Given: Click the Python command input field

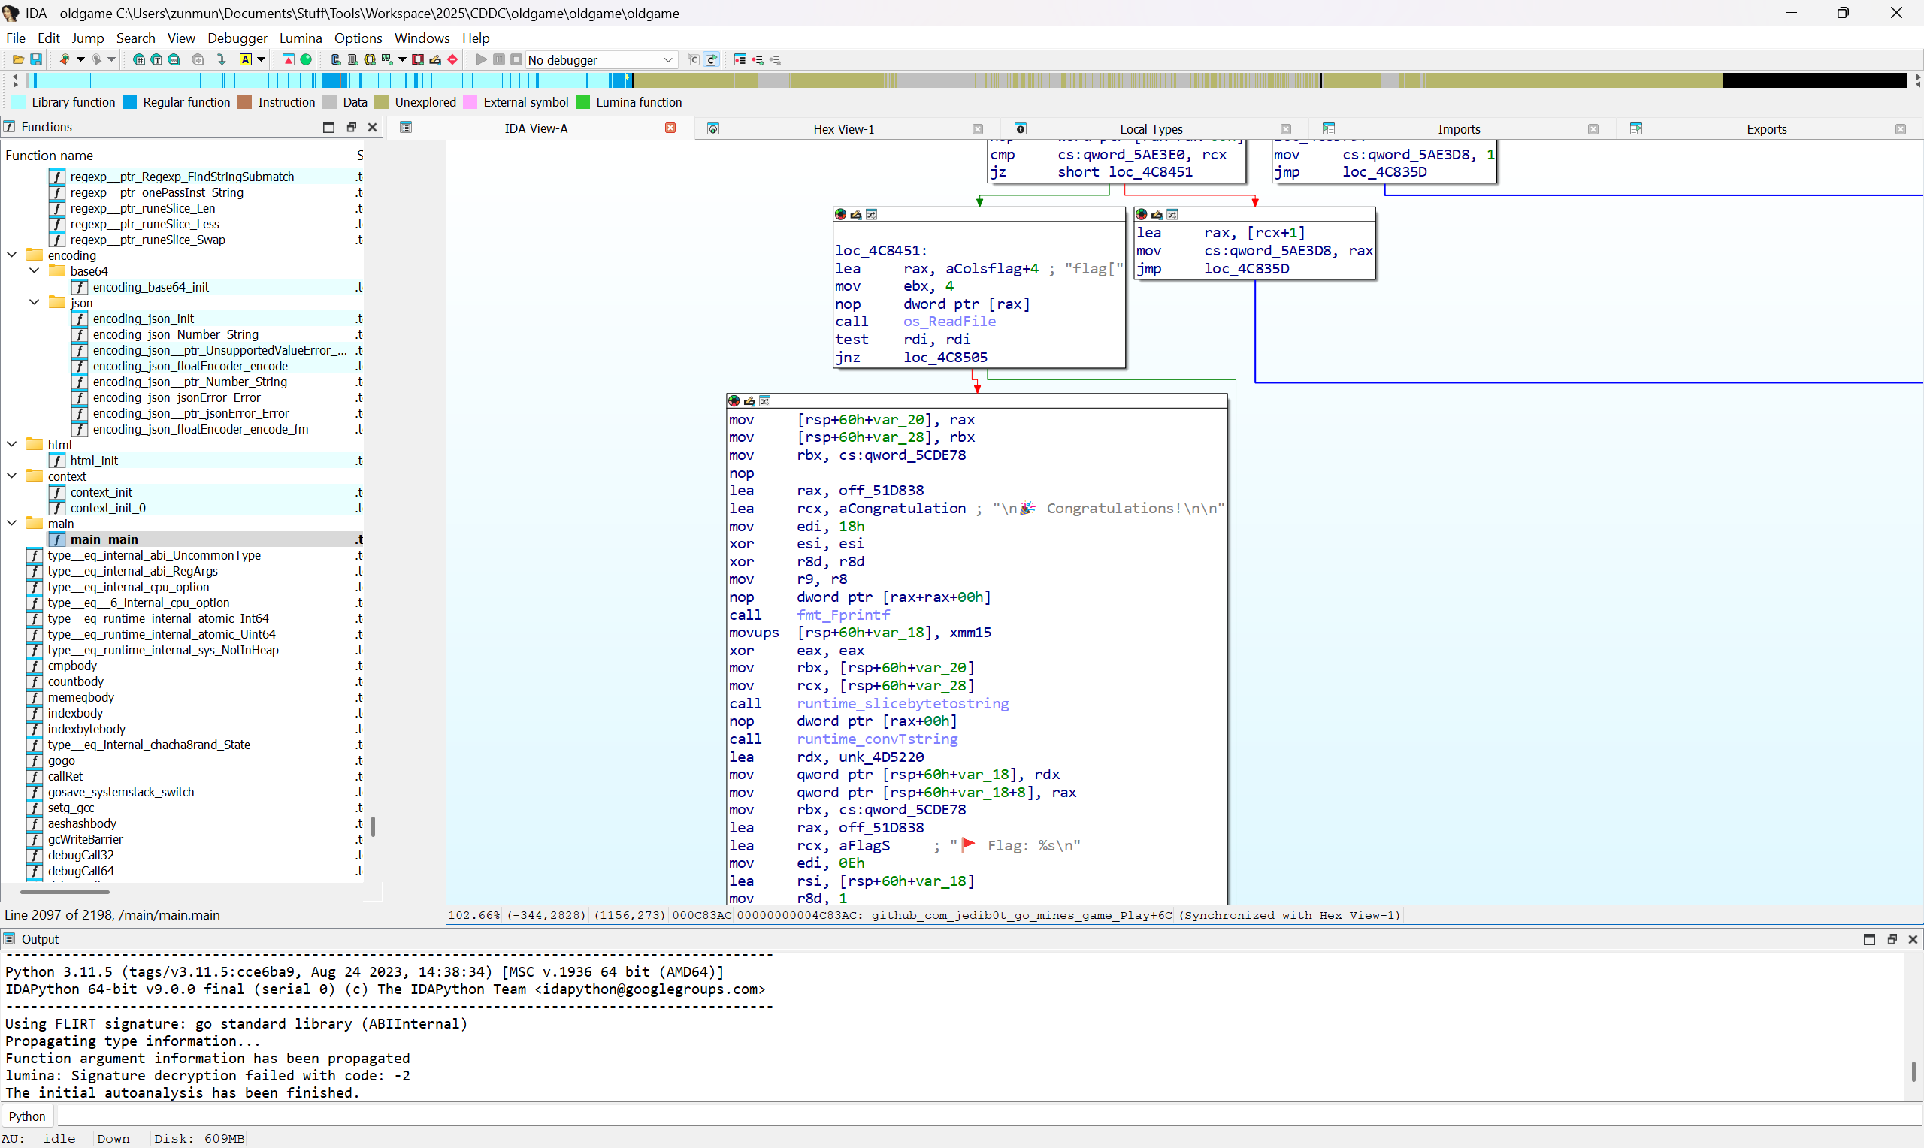Looking at the screenshot, I should [928, 1116].
